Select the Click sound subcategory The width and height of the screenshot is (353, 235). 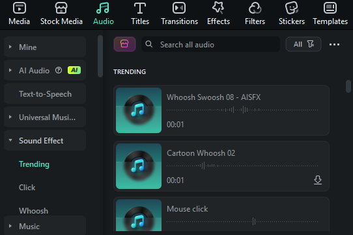[27, 188]
